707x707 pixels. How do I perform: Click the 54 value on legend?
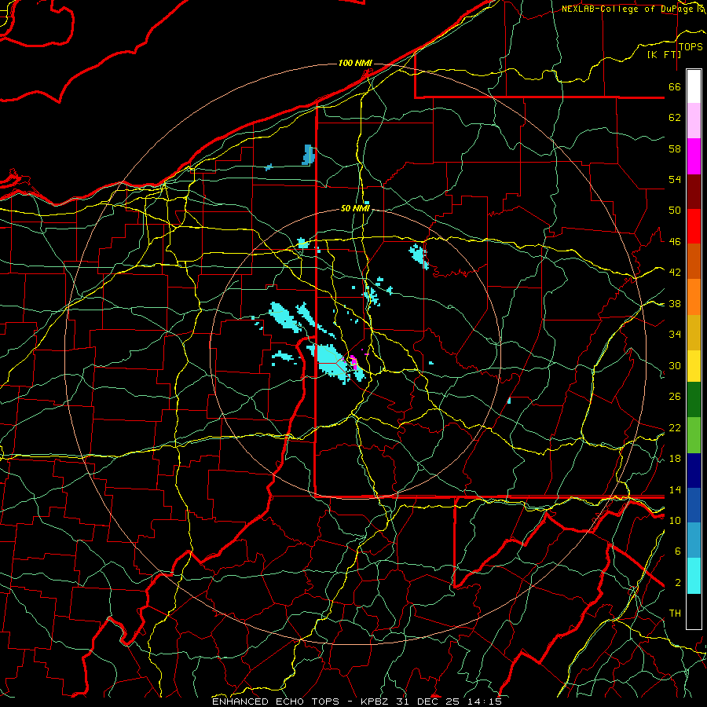(x=675, y=179)
